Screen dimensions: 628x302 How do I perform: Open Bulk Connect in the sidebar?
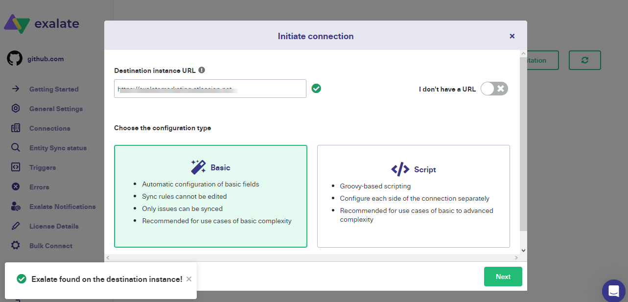click(x=51, y=246)
